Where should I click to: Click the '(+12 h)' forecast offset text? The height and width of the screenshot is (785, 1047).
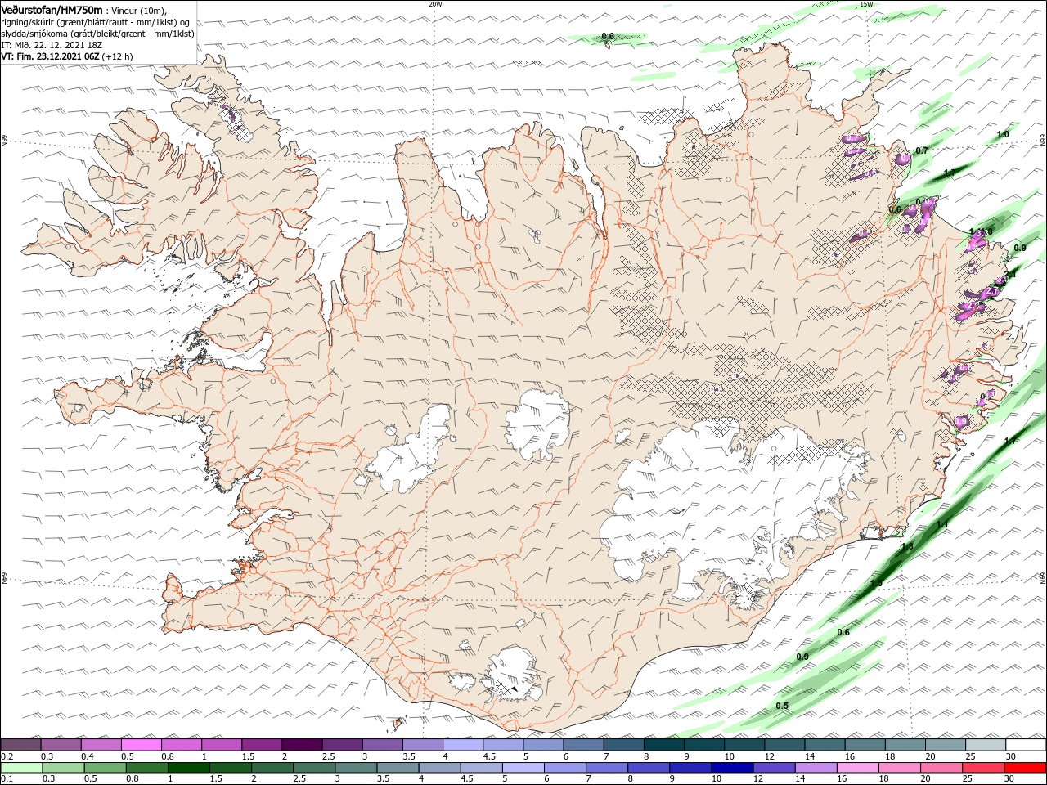[x=117, y=56]
